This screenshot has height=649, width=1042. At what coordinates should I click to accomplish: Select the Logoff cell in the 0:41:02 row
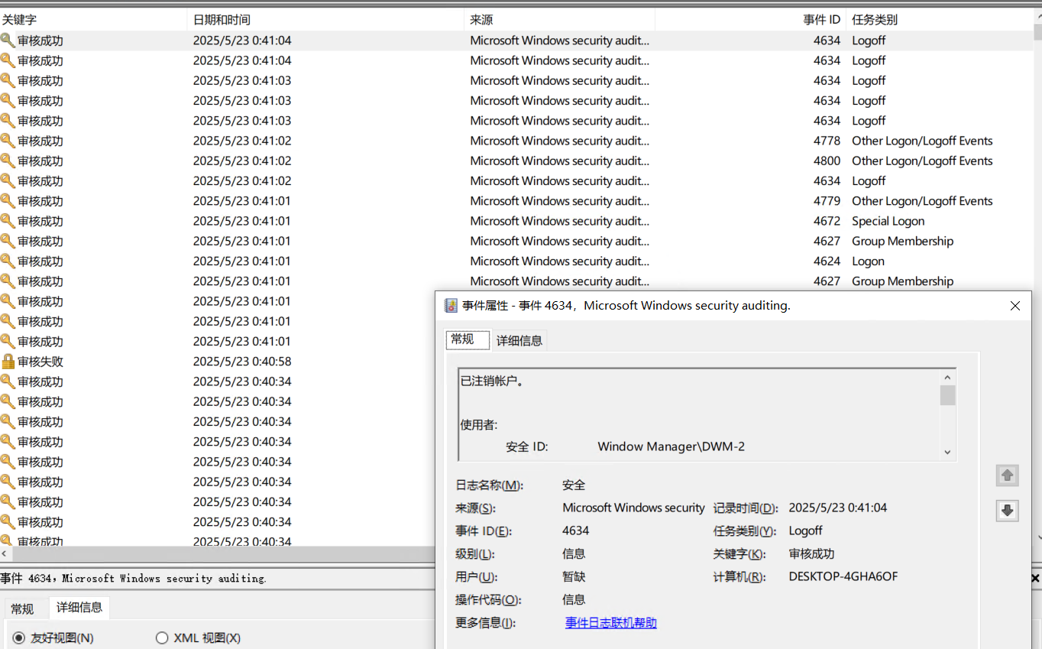coord(869,181)
